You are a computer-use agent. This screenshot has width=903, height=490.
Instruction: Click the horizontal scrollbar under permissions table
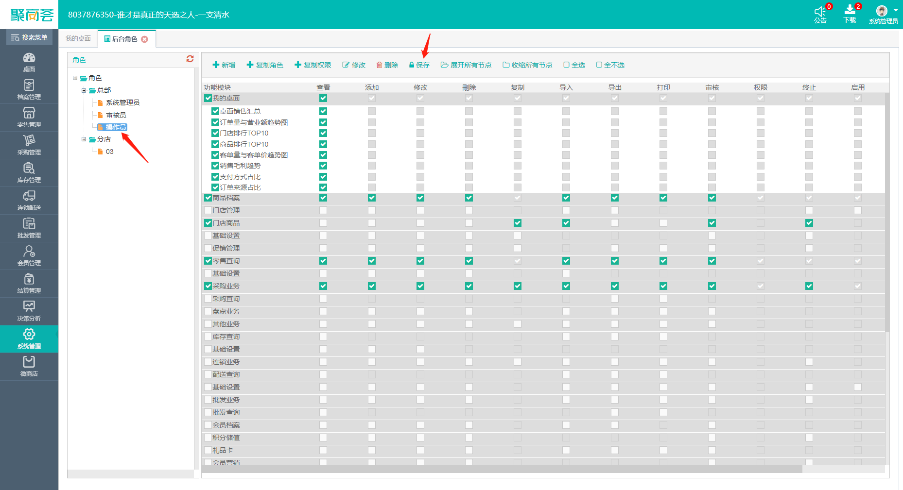(x=502, y=469)
